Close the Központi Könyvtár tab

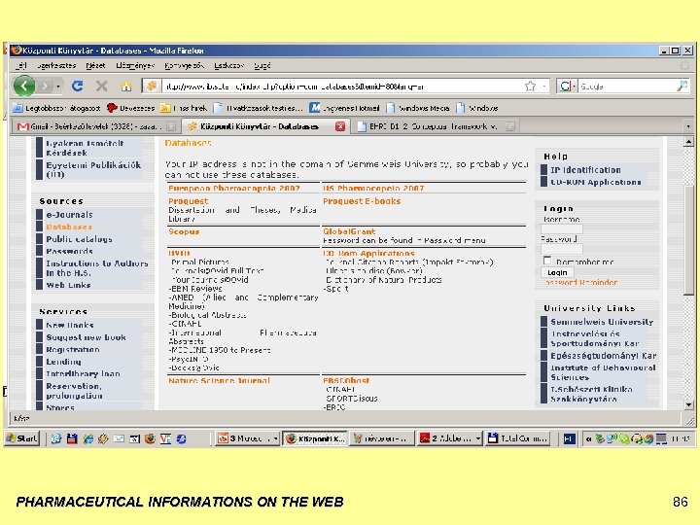point(340,126)
